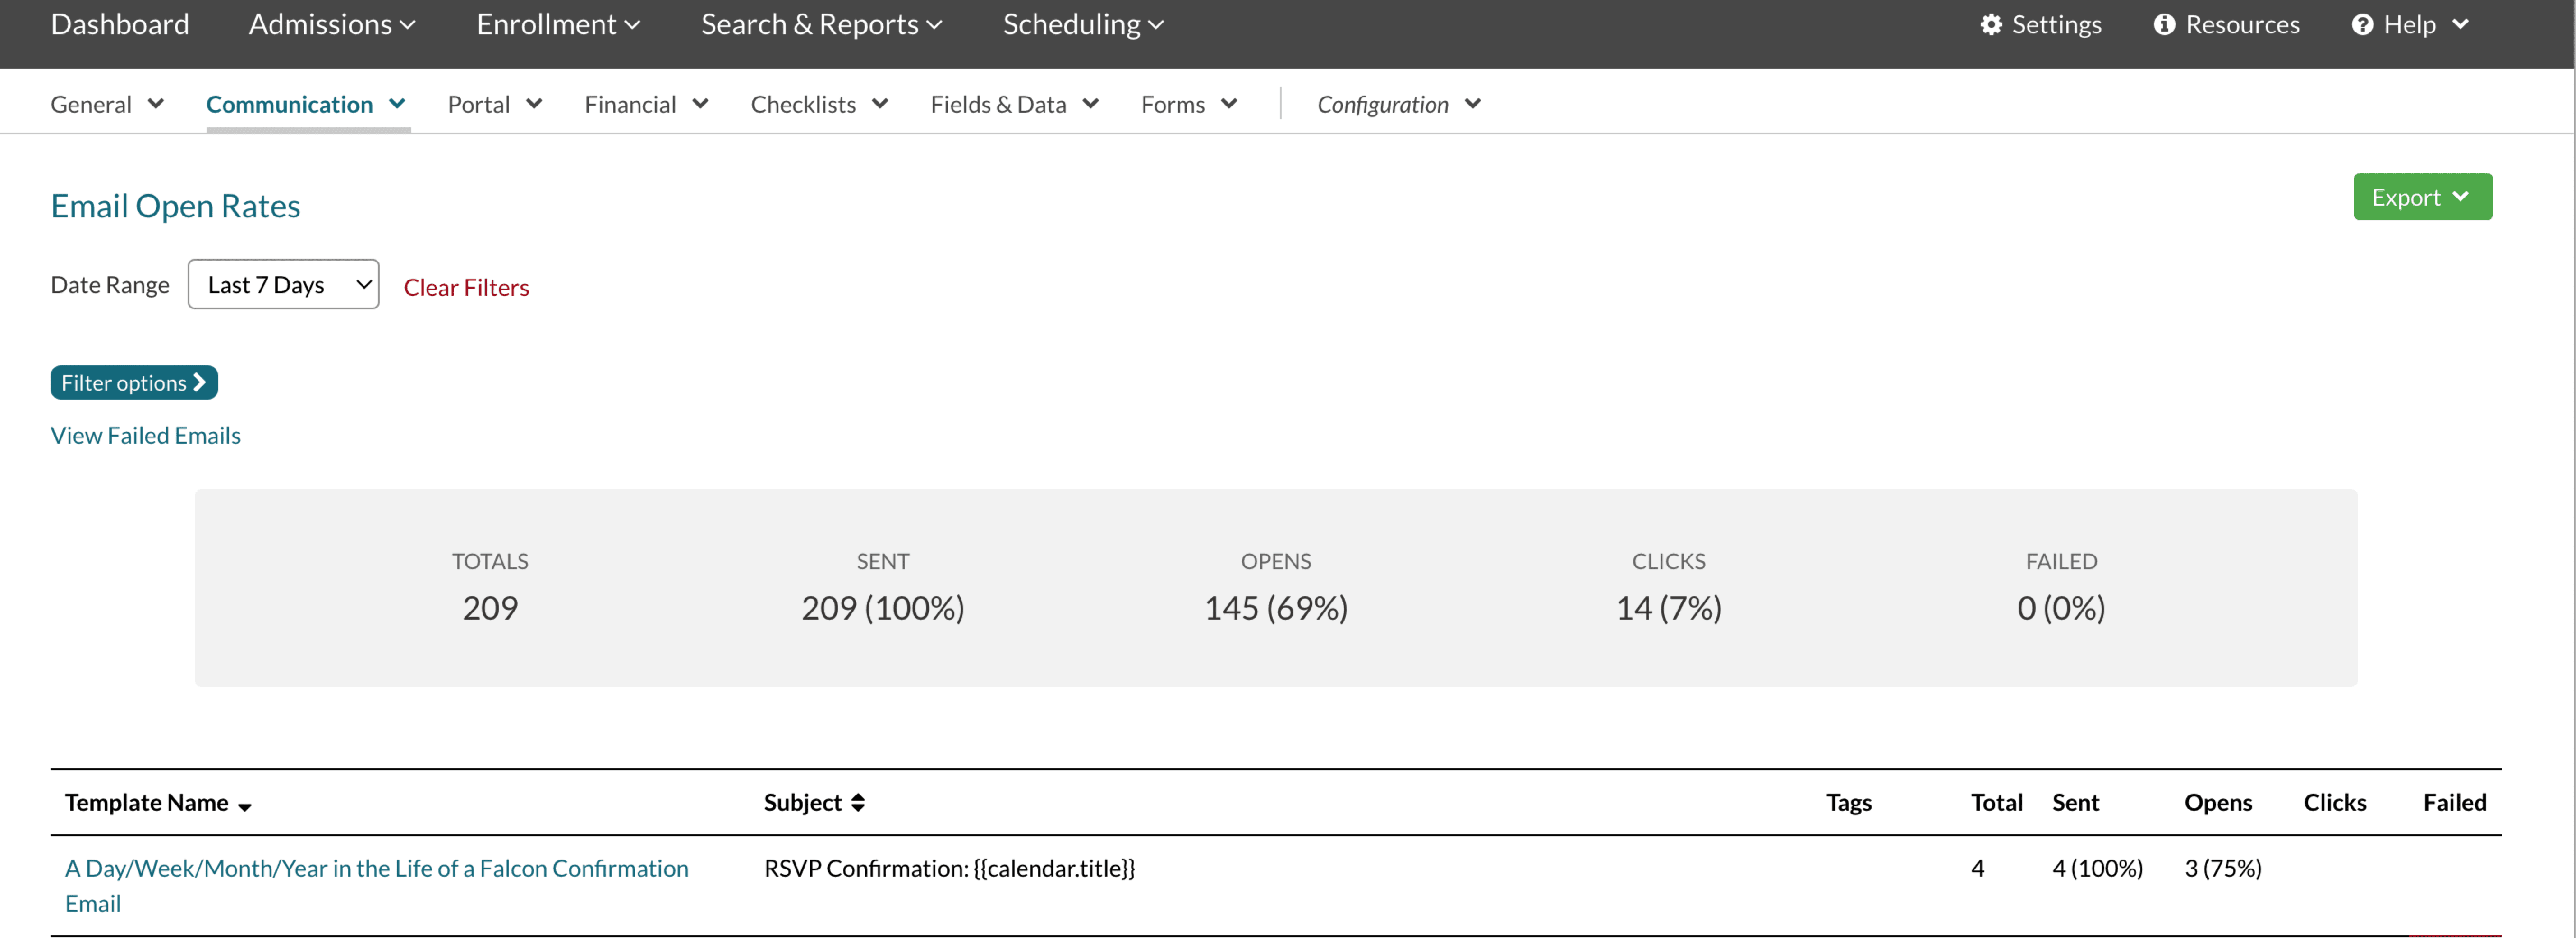The height and width of the screenshot is (938, 2576).
Task: Open the Checklists tab dropdown
Action: pyautogui.click(x=819, y=105)
